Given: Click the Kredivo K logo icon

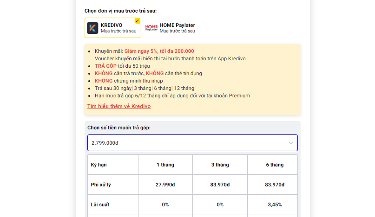Looking at the screenshot, I should [x=92, y=28].
